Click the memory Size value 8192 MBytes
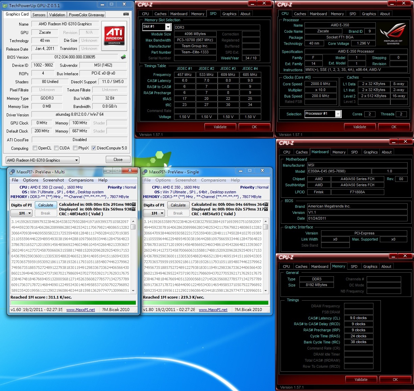Image resolution: width=414 pixels, height=391 pixels. click(316, 285)
